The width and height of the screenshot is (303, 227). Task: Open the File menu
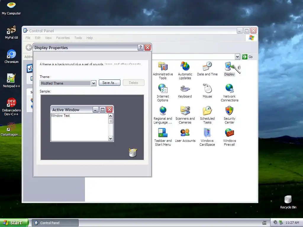(28, 38)
